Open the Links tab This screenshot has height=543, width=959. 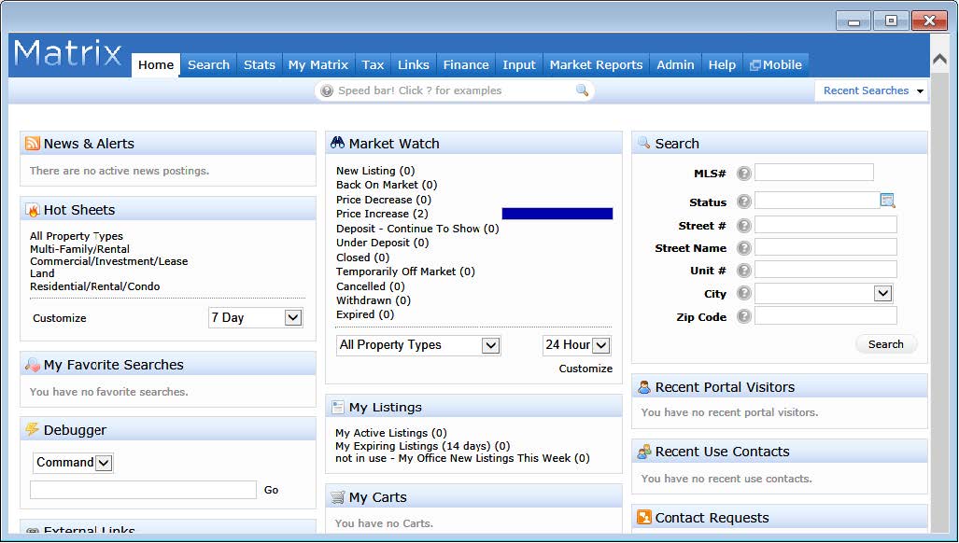coord(414,64)
